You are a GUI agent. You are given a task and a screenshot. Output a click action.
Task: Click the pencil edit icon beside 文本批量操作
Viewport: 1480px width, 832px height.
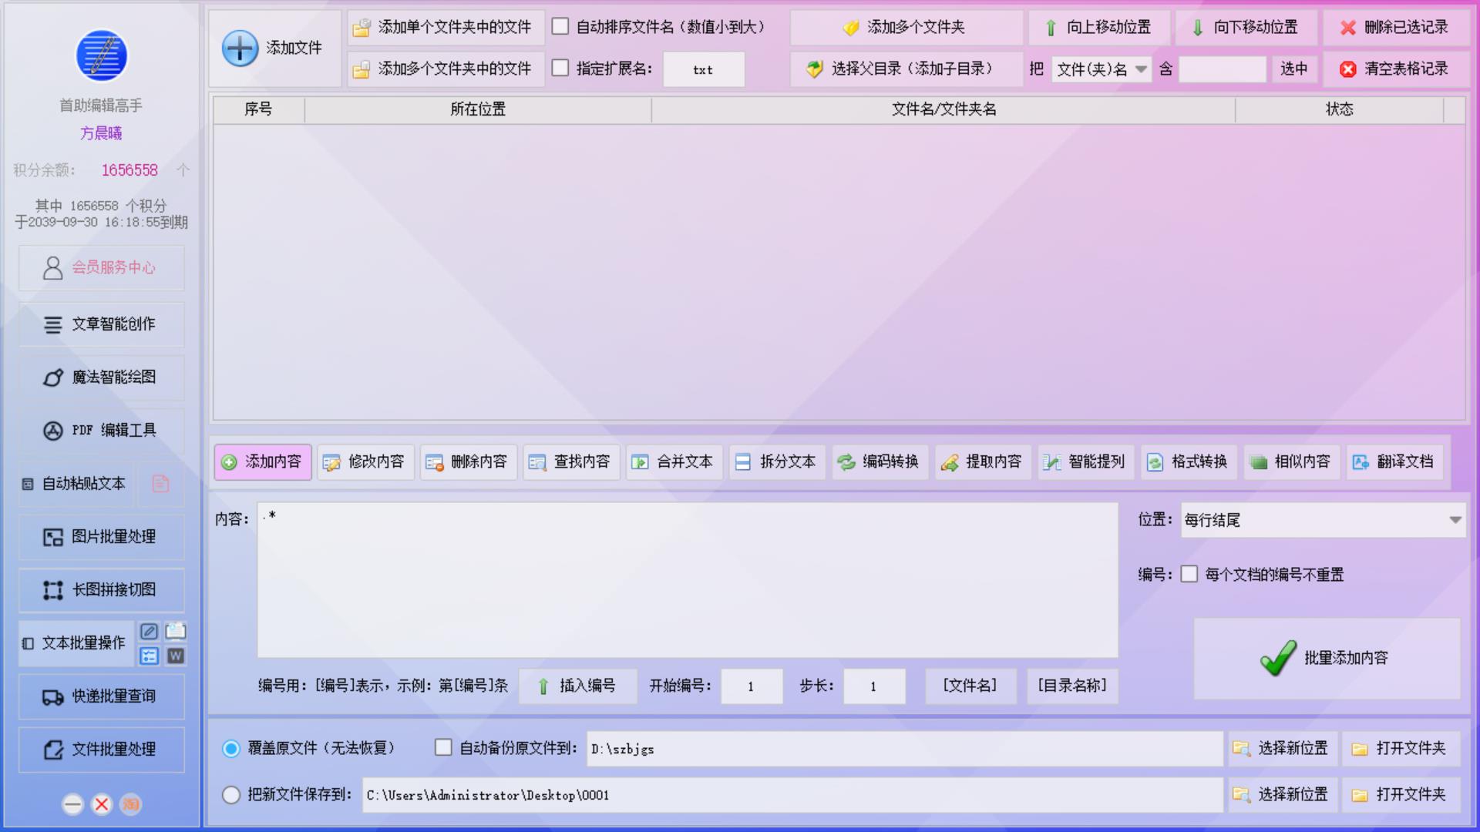pos(149,632)
